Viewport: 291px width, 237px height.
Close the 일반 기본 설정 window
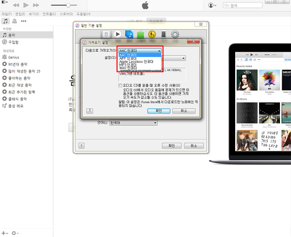(201, 24)
